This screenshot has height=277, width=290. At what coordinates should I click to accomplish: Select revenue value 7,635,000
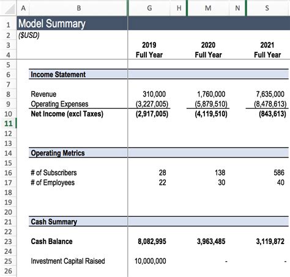click(x=270, y=94)
